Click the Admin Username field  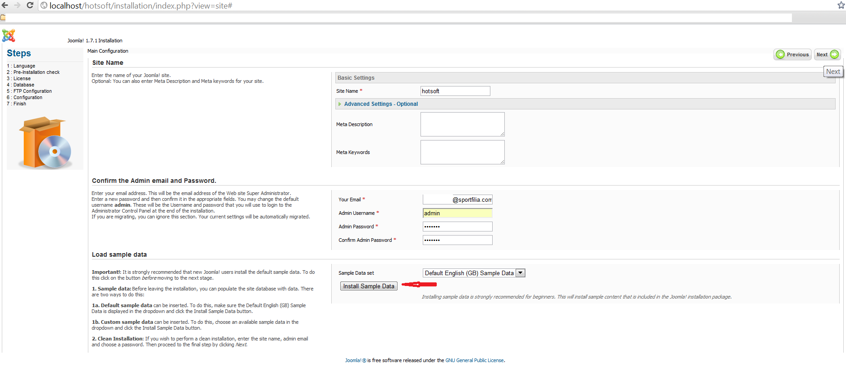click(x=457, y=213)
